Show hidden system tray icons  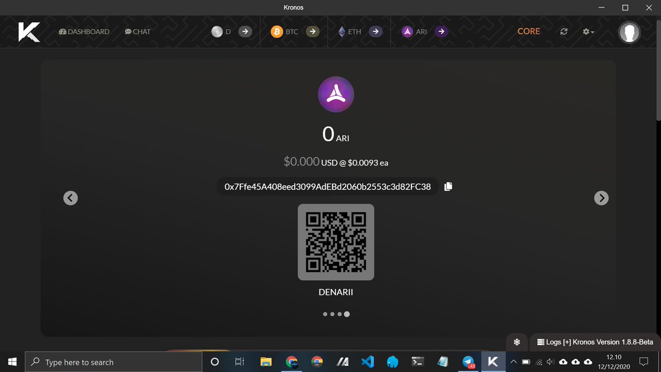[x=513, y=362]
